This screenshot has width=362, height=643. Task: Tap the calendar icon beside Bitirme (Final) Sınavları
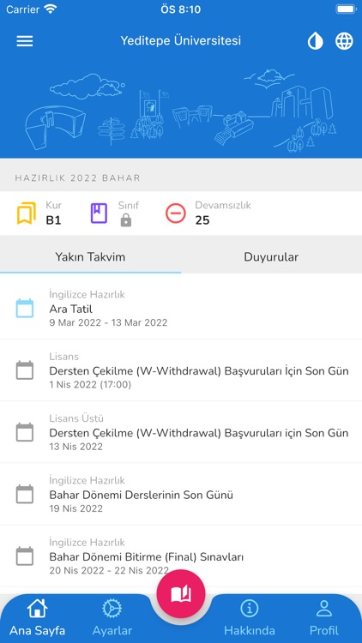[25, 556]
